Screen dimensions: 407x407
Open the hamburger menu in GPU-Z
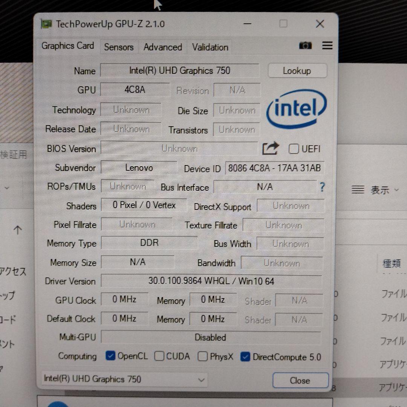click(x=327, y=46)
